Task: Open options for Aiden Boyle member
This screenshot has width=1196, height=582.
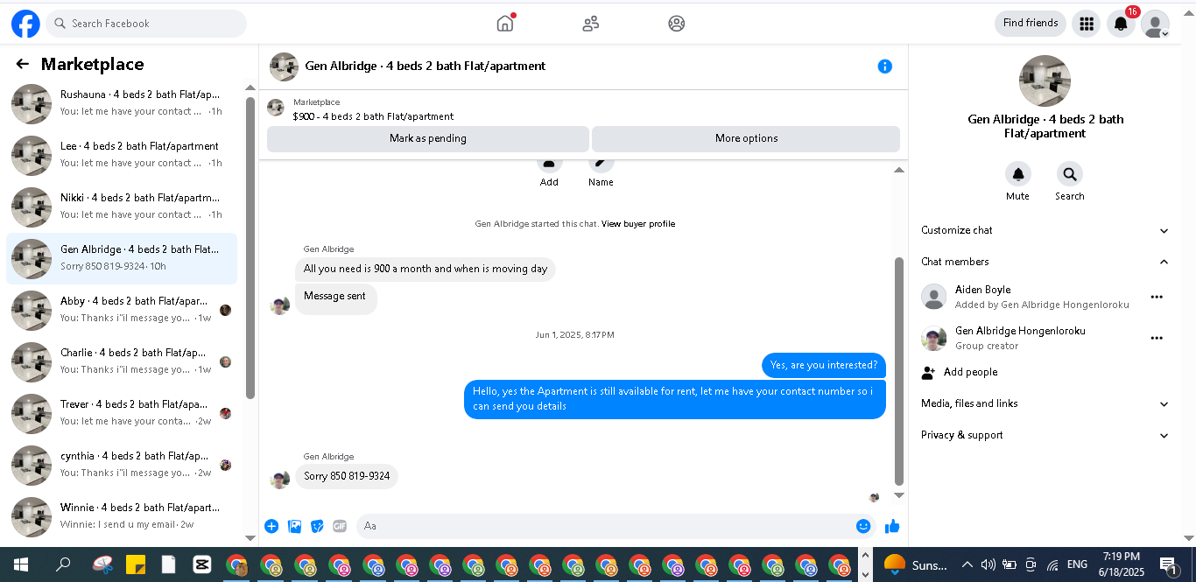Action: (x=1157, y=297)
